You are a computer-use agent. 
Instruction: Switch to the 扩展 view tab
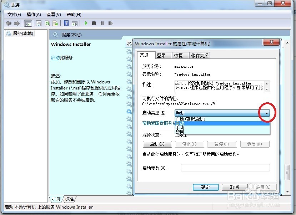pos(56,199)
